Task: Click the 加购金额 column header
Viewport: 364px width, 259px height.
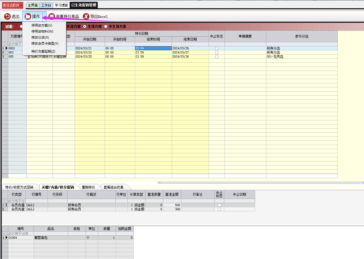Action: coord(125,229)
